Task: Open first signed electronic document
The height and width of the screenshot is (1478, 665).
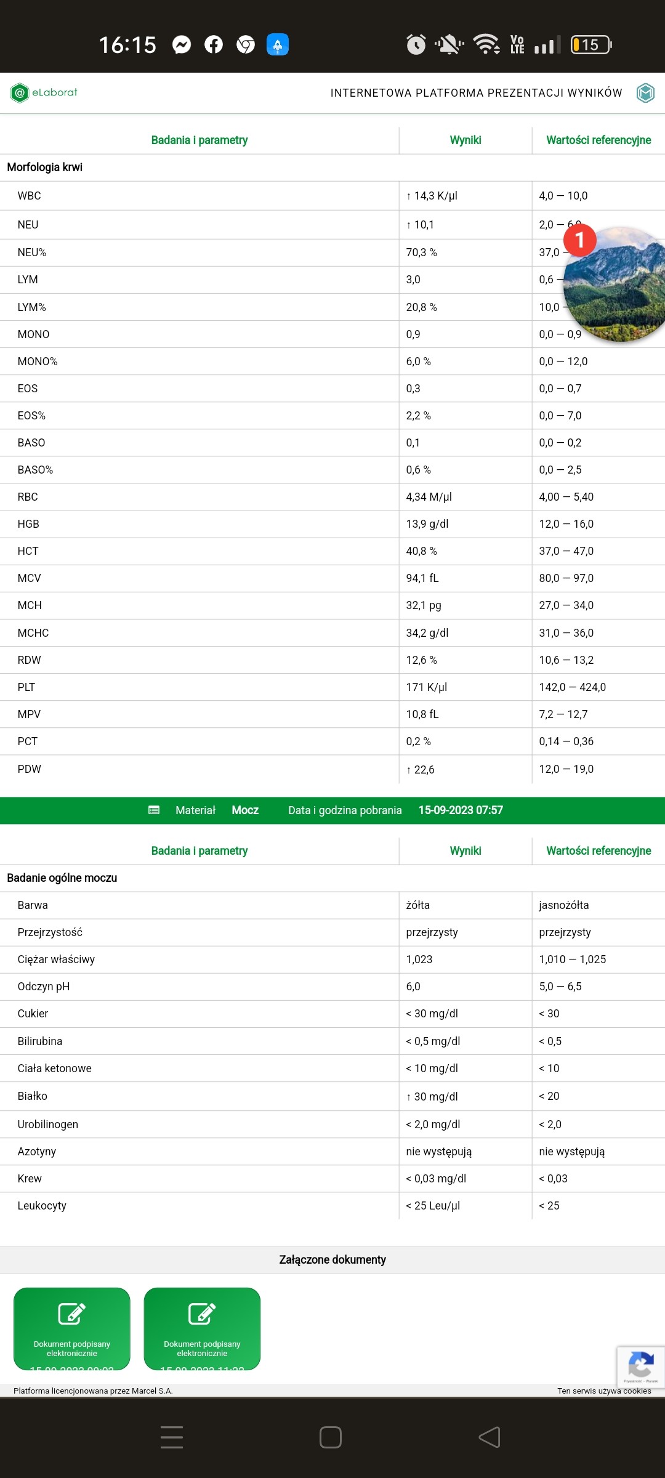Action: tap(72, 1328)
